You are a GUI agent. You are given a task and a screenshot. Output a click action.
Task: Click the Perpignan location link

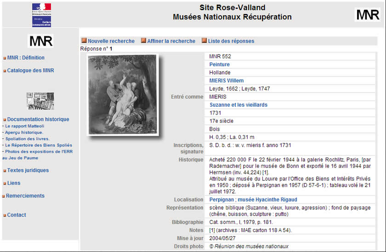221,200
